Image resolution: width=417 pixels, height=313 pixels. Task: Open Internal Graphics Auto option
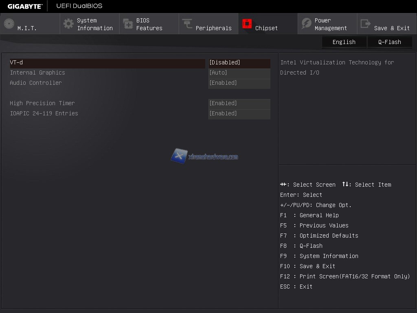tap(239, 73)
